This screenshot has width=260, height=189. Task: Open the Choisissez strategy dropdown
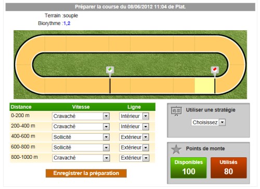point(209,122)
